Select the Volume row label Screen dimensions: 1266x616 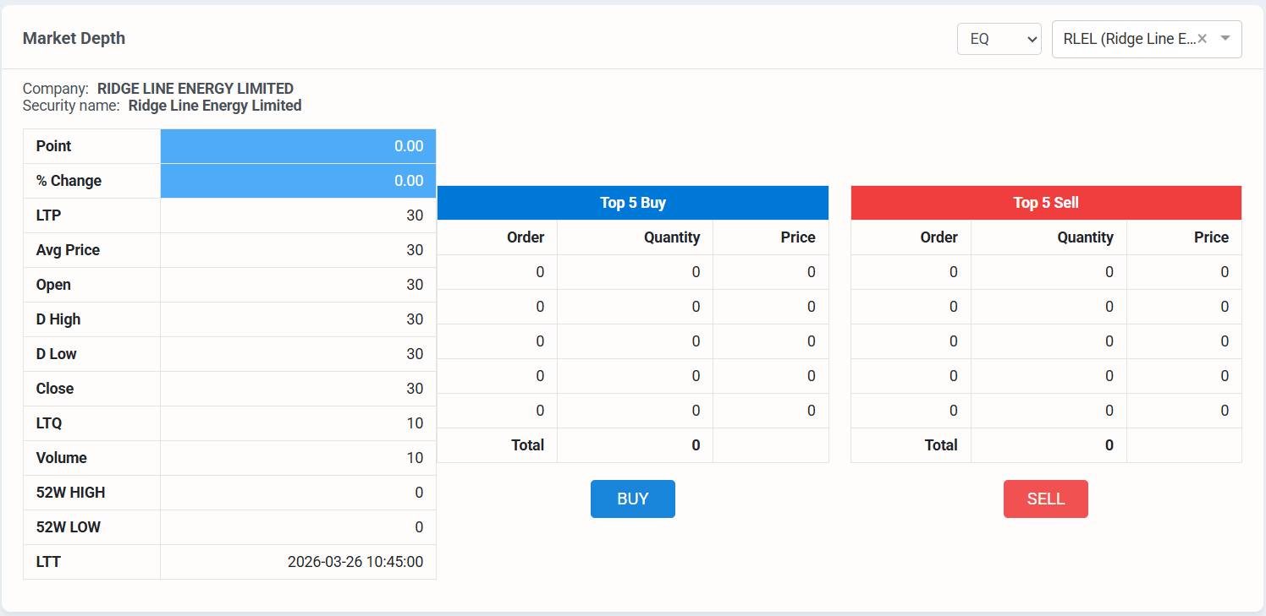tap(62, 458)
